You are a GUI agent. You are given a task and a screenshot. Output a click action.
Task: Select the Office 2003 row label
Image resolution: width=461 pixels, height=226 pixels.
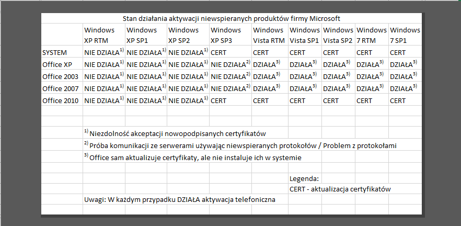pyautogui.click(x=62, y=76)
